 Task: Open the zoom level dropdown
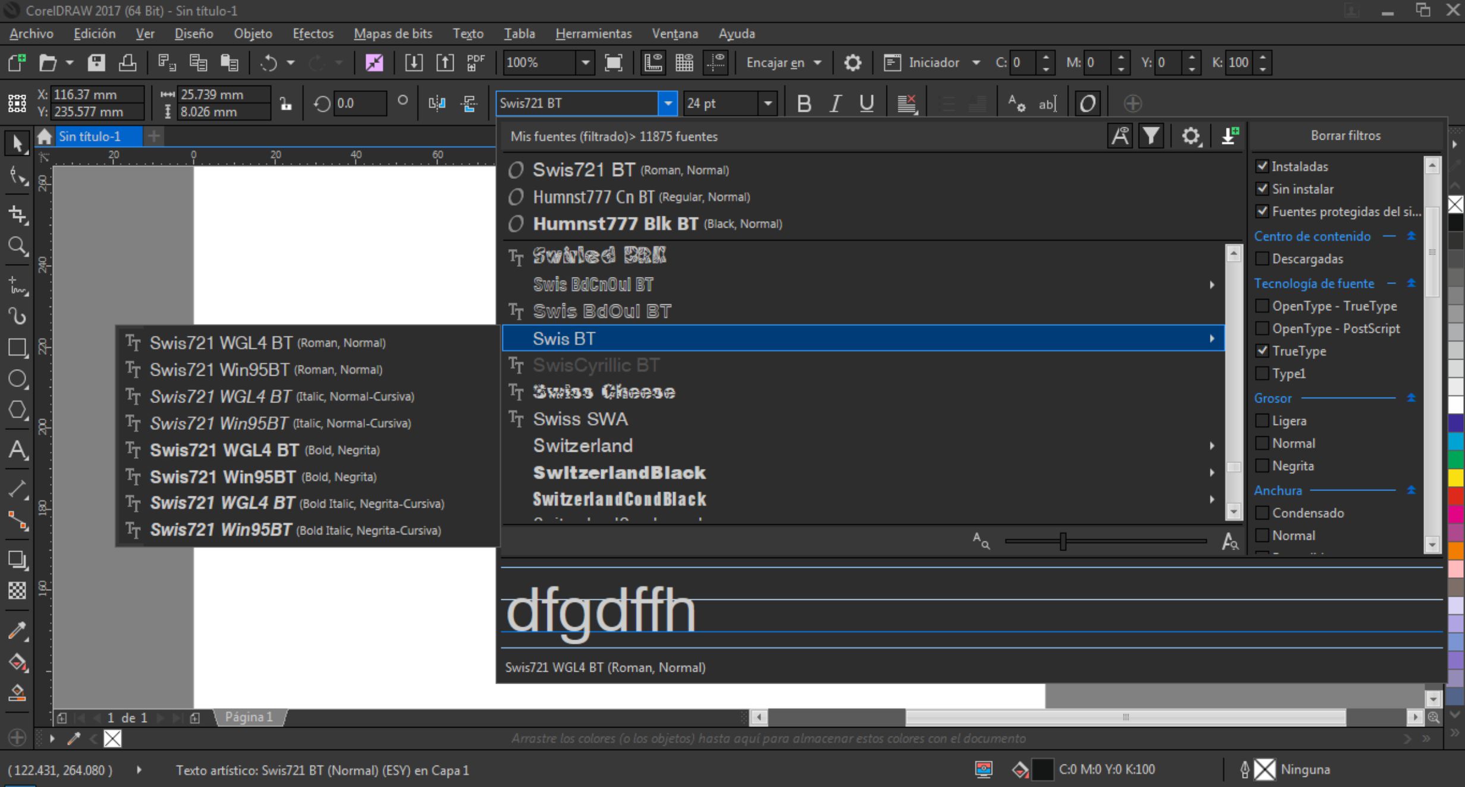[x=586, y=62]
